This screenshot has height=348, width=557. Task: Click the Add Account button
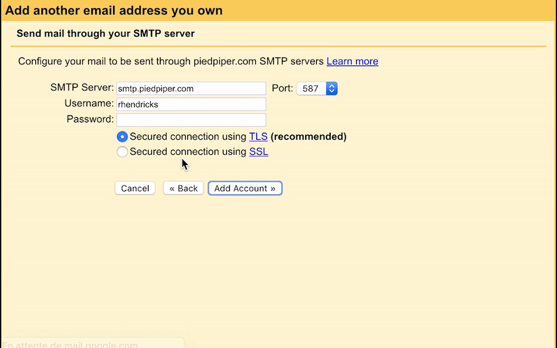(245, 188)
